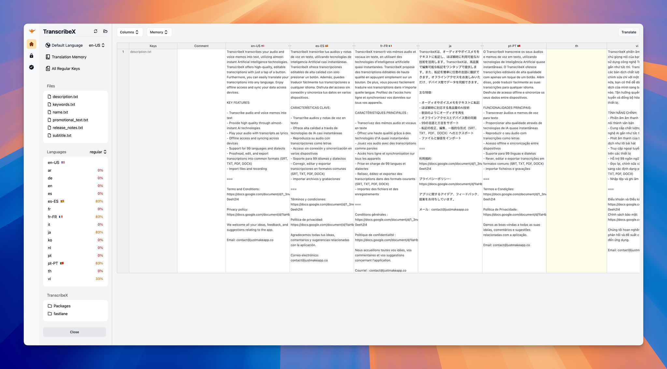Click the file icon next to description.txt
Screen dimensions: 667x369
point(50,96)
